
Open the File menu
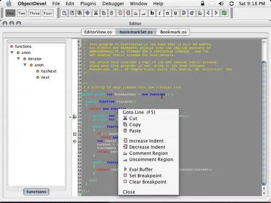56,3
